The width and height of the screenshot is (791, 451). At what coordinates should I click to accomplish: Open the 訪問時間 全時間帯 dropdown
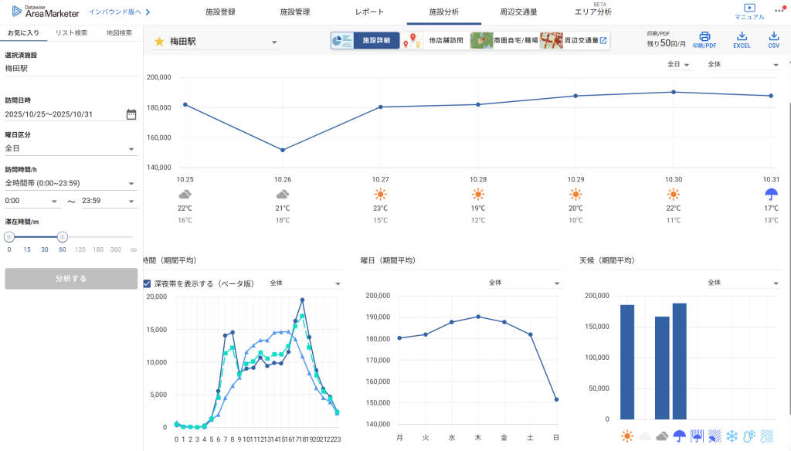click(x=131, y=184)
